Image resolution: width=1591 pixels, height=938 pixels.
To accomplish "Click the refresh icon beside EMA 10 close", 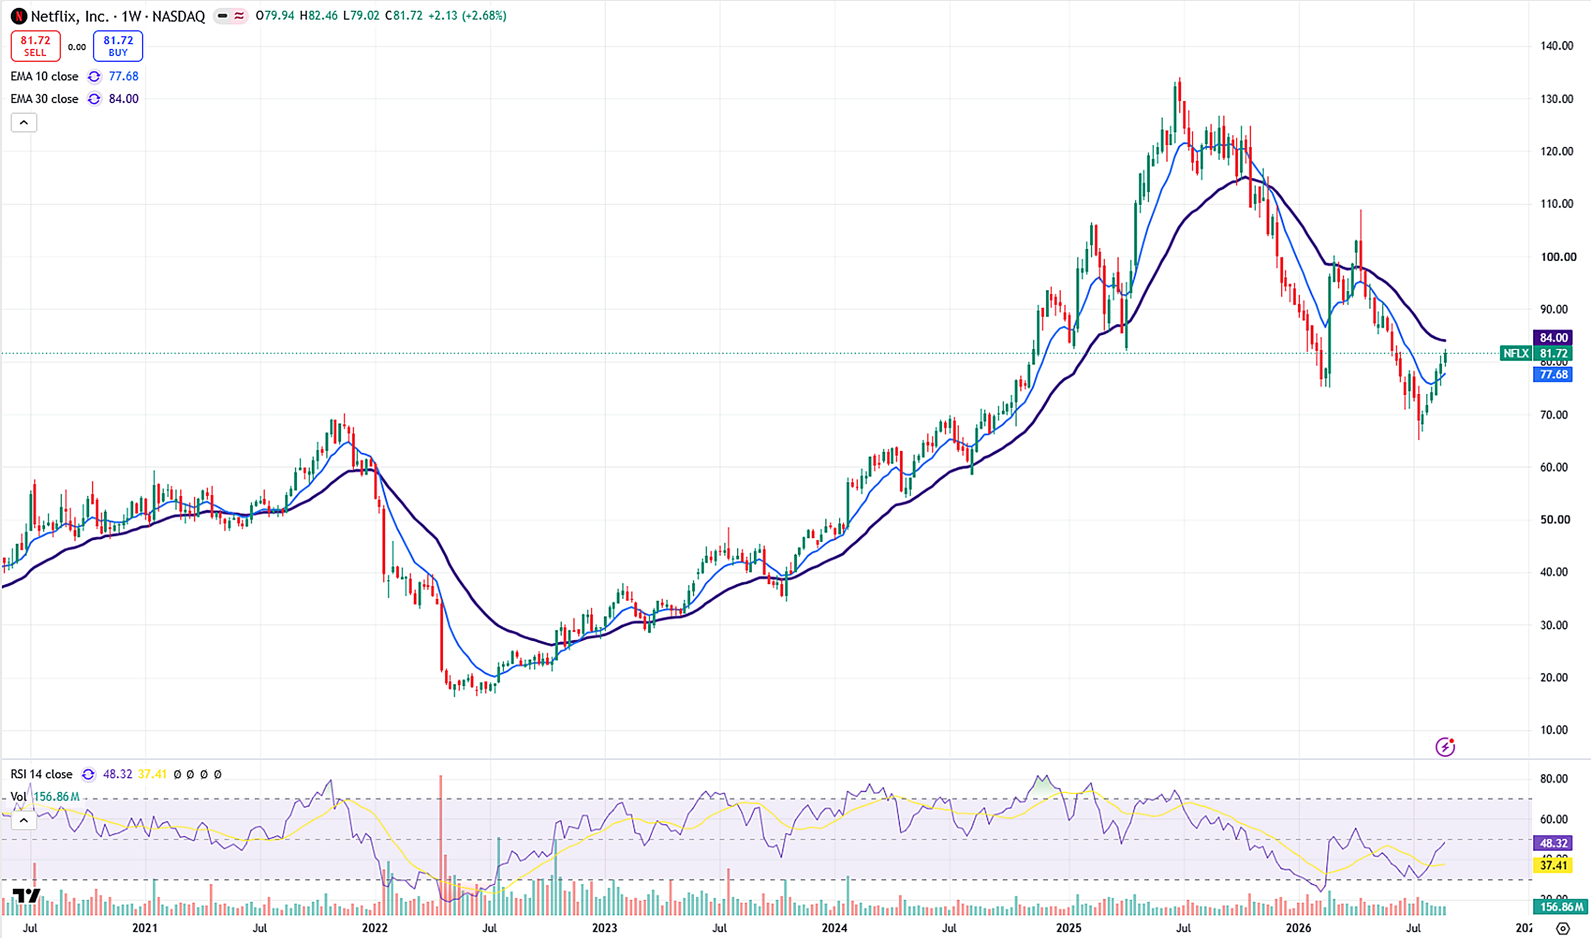I will coord(94,76).
